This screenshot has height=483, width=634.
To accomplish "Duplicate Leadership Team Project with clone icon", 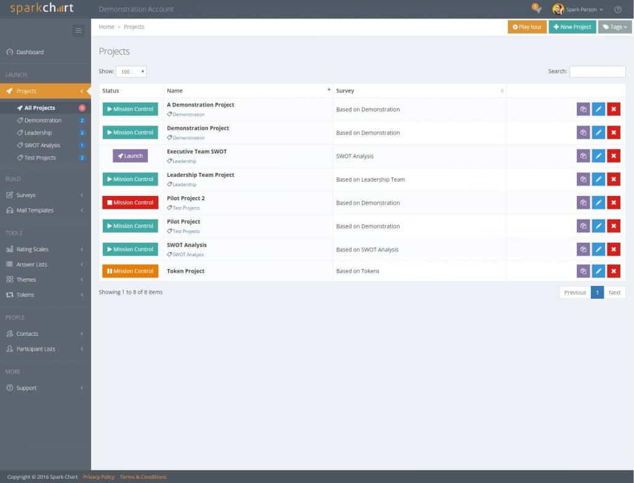I will coord(583,179).
